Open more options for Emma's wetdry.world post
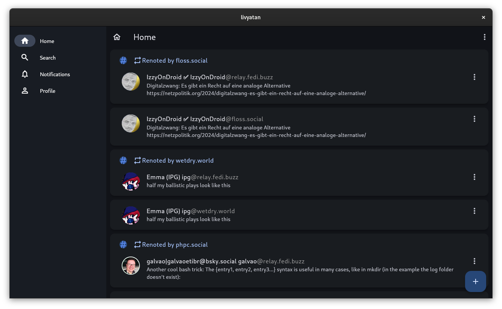 (474, 211)
